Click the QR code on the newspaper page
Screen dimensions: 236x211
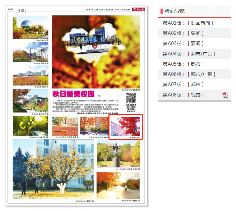pyautogui.click(x=131, y=98)
